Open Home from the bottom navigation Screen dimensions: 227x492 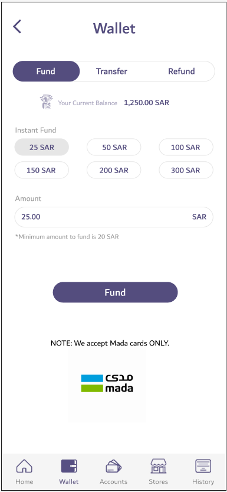[x=24, y=473]
